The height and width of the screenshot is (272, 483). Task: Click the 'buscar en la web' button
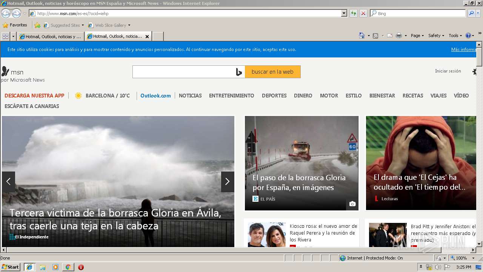(272, 72)
